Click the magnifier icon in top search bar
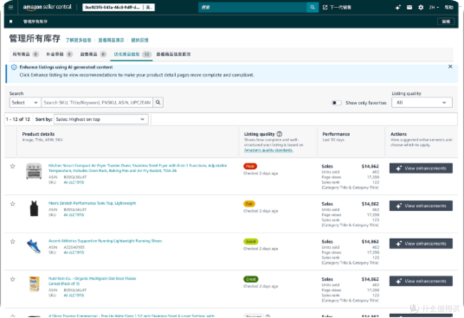 click(312, 7)
